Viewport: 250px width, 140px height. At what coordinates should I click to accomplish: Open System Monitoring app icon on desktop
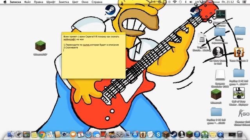click(220, 14)
